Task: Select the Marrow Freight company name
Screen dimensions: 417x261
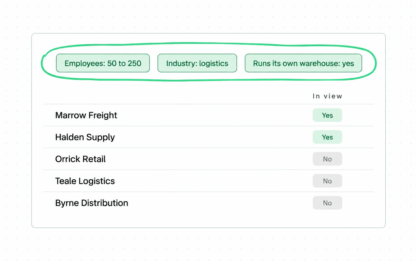Action: (86, 115)
